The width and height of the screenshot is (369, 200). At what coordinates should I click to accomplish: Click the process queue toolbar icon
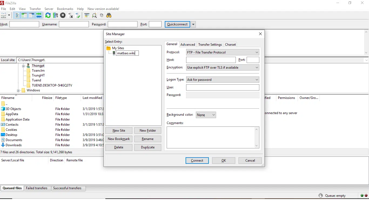click(55, 15)
